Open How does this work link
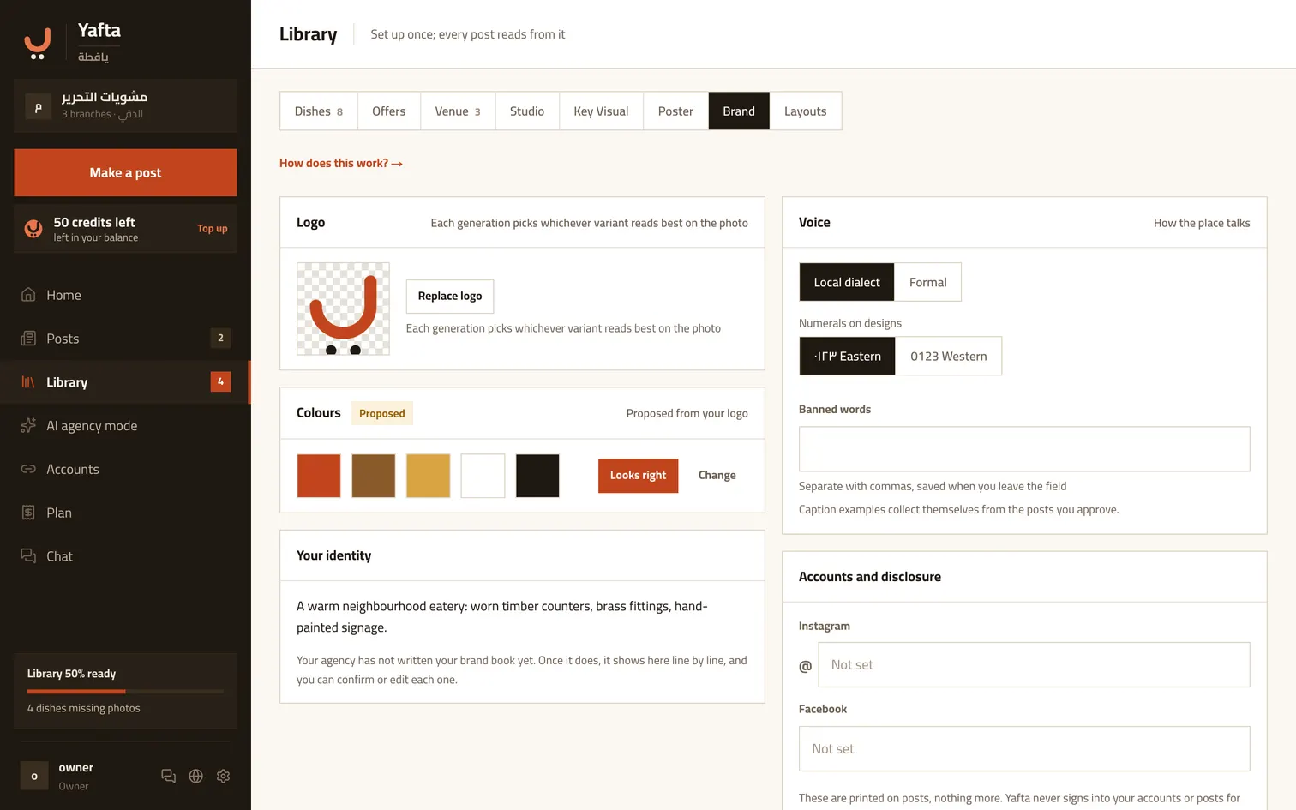Image resolution: width=1296 pixels, height=810 pixels. click(341, 163)
